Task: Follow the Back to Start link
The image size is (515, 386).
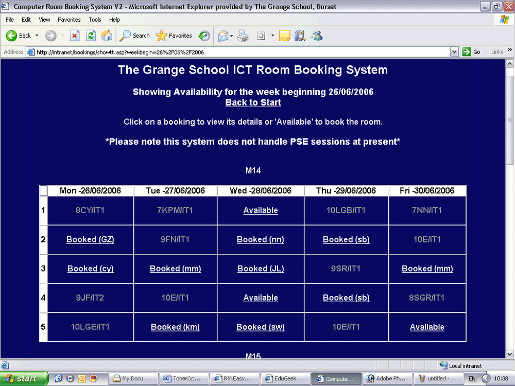Action: [x=253, y=102]
